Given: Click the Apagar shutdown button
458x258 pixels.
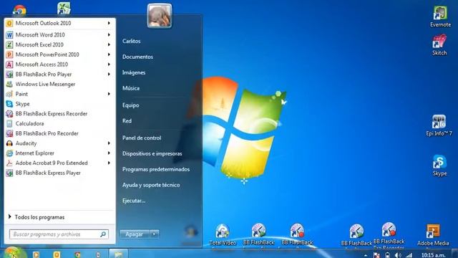Looking at the screenshot, I should pyautogui.click(x=135, y=234).
